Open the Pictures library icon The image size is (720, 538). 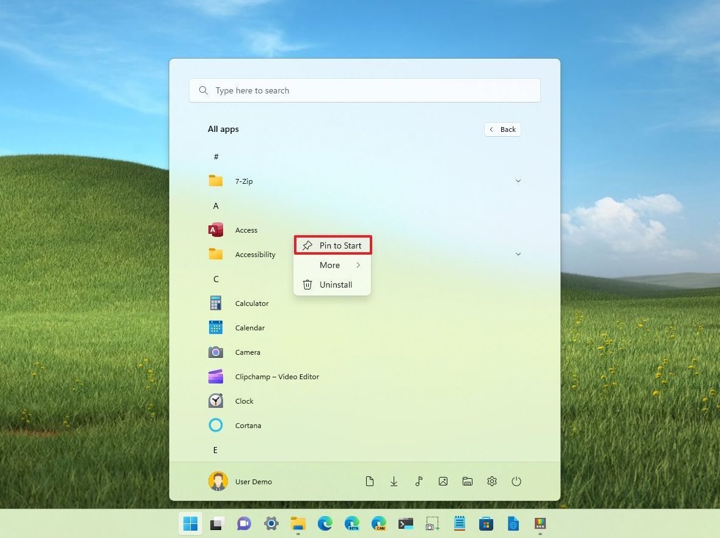[x=443, y=481]
